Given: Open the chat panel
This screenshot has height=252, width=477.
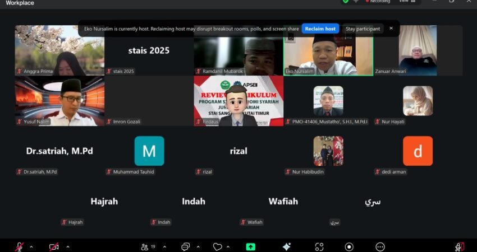Looking at the screenshot, I should [x=186, y=246].
